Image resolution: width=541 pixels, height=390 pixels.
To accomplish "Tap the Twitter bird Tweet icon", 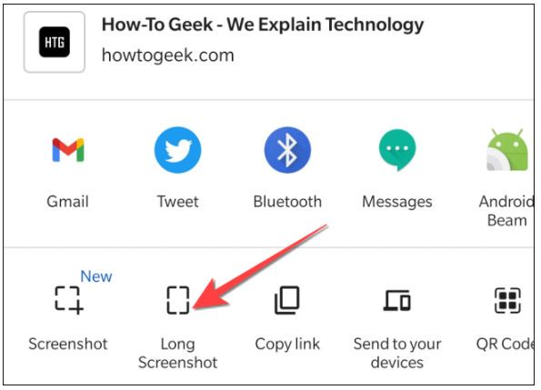I will coord(177,150).
